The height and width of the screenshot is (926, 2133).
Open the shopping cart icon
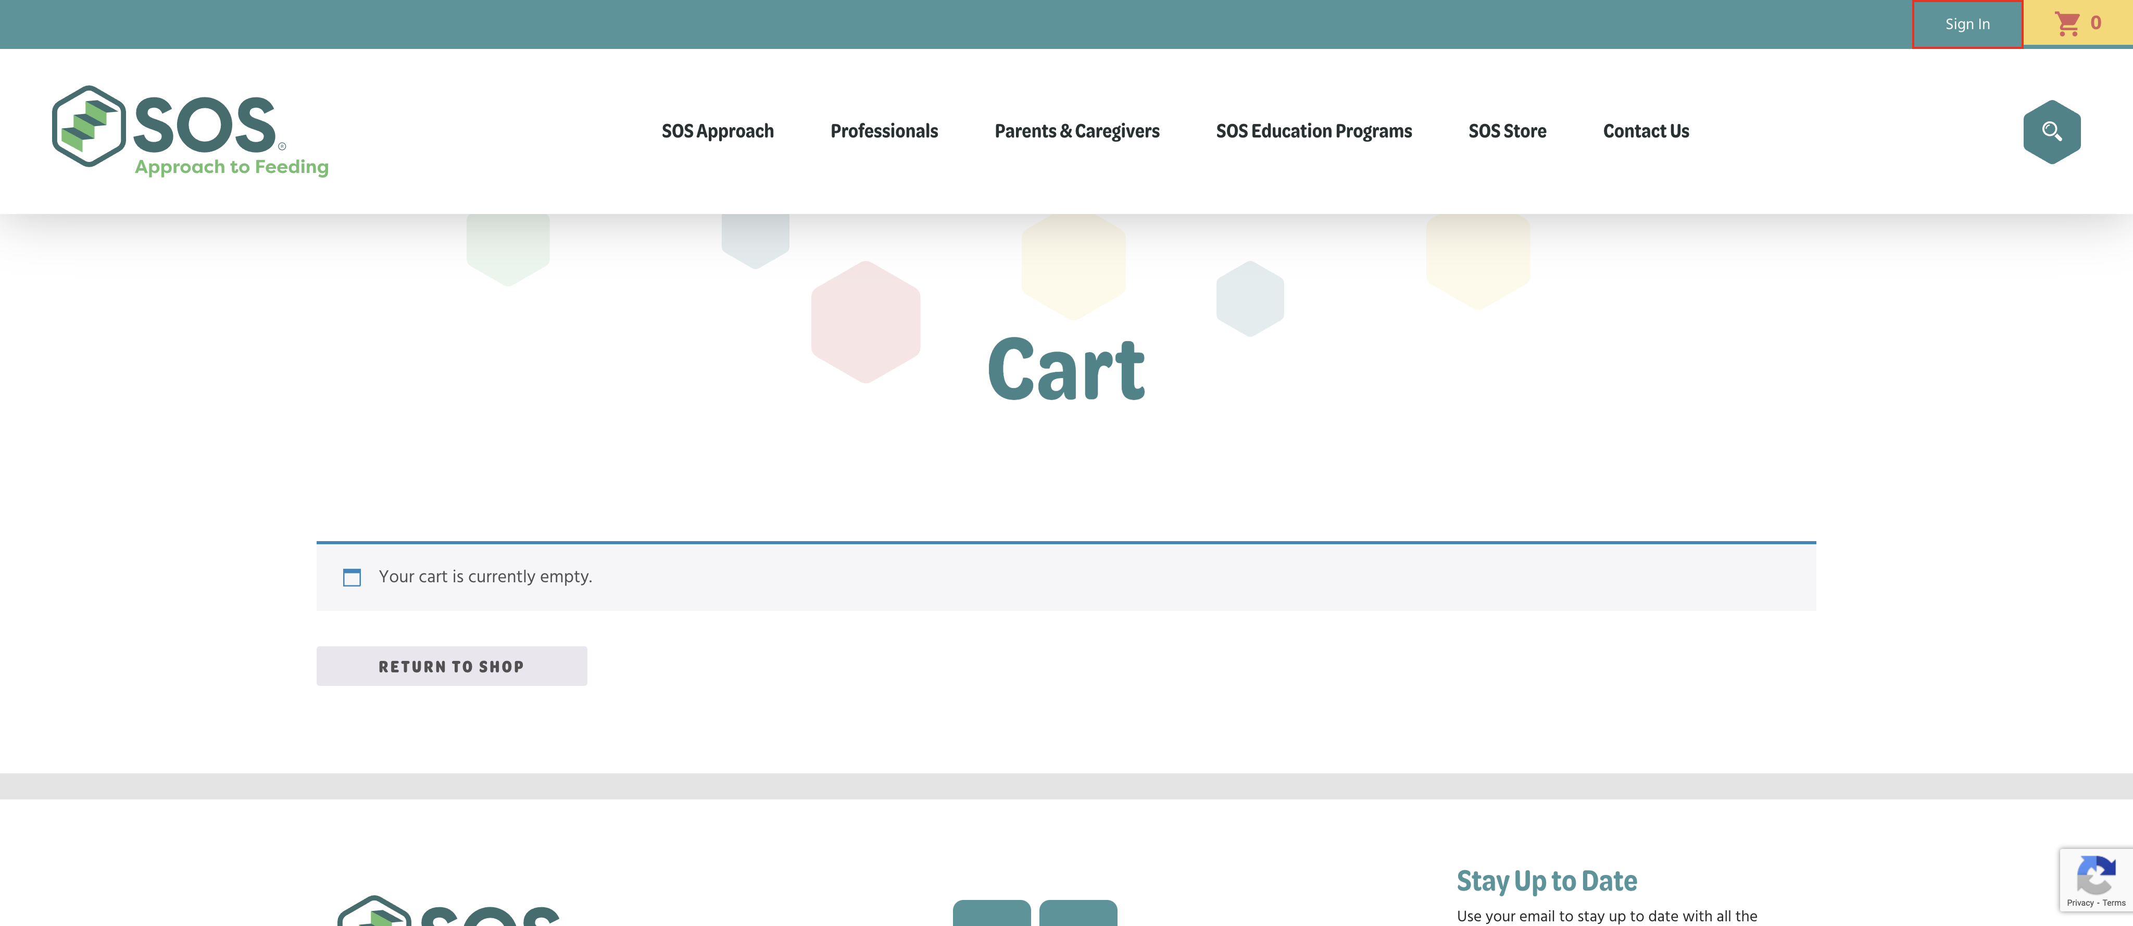point(2067,23)
